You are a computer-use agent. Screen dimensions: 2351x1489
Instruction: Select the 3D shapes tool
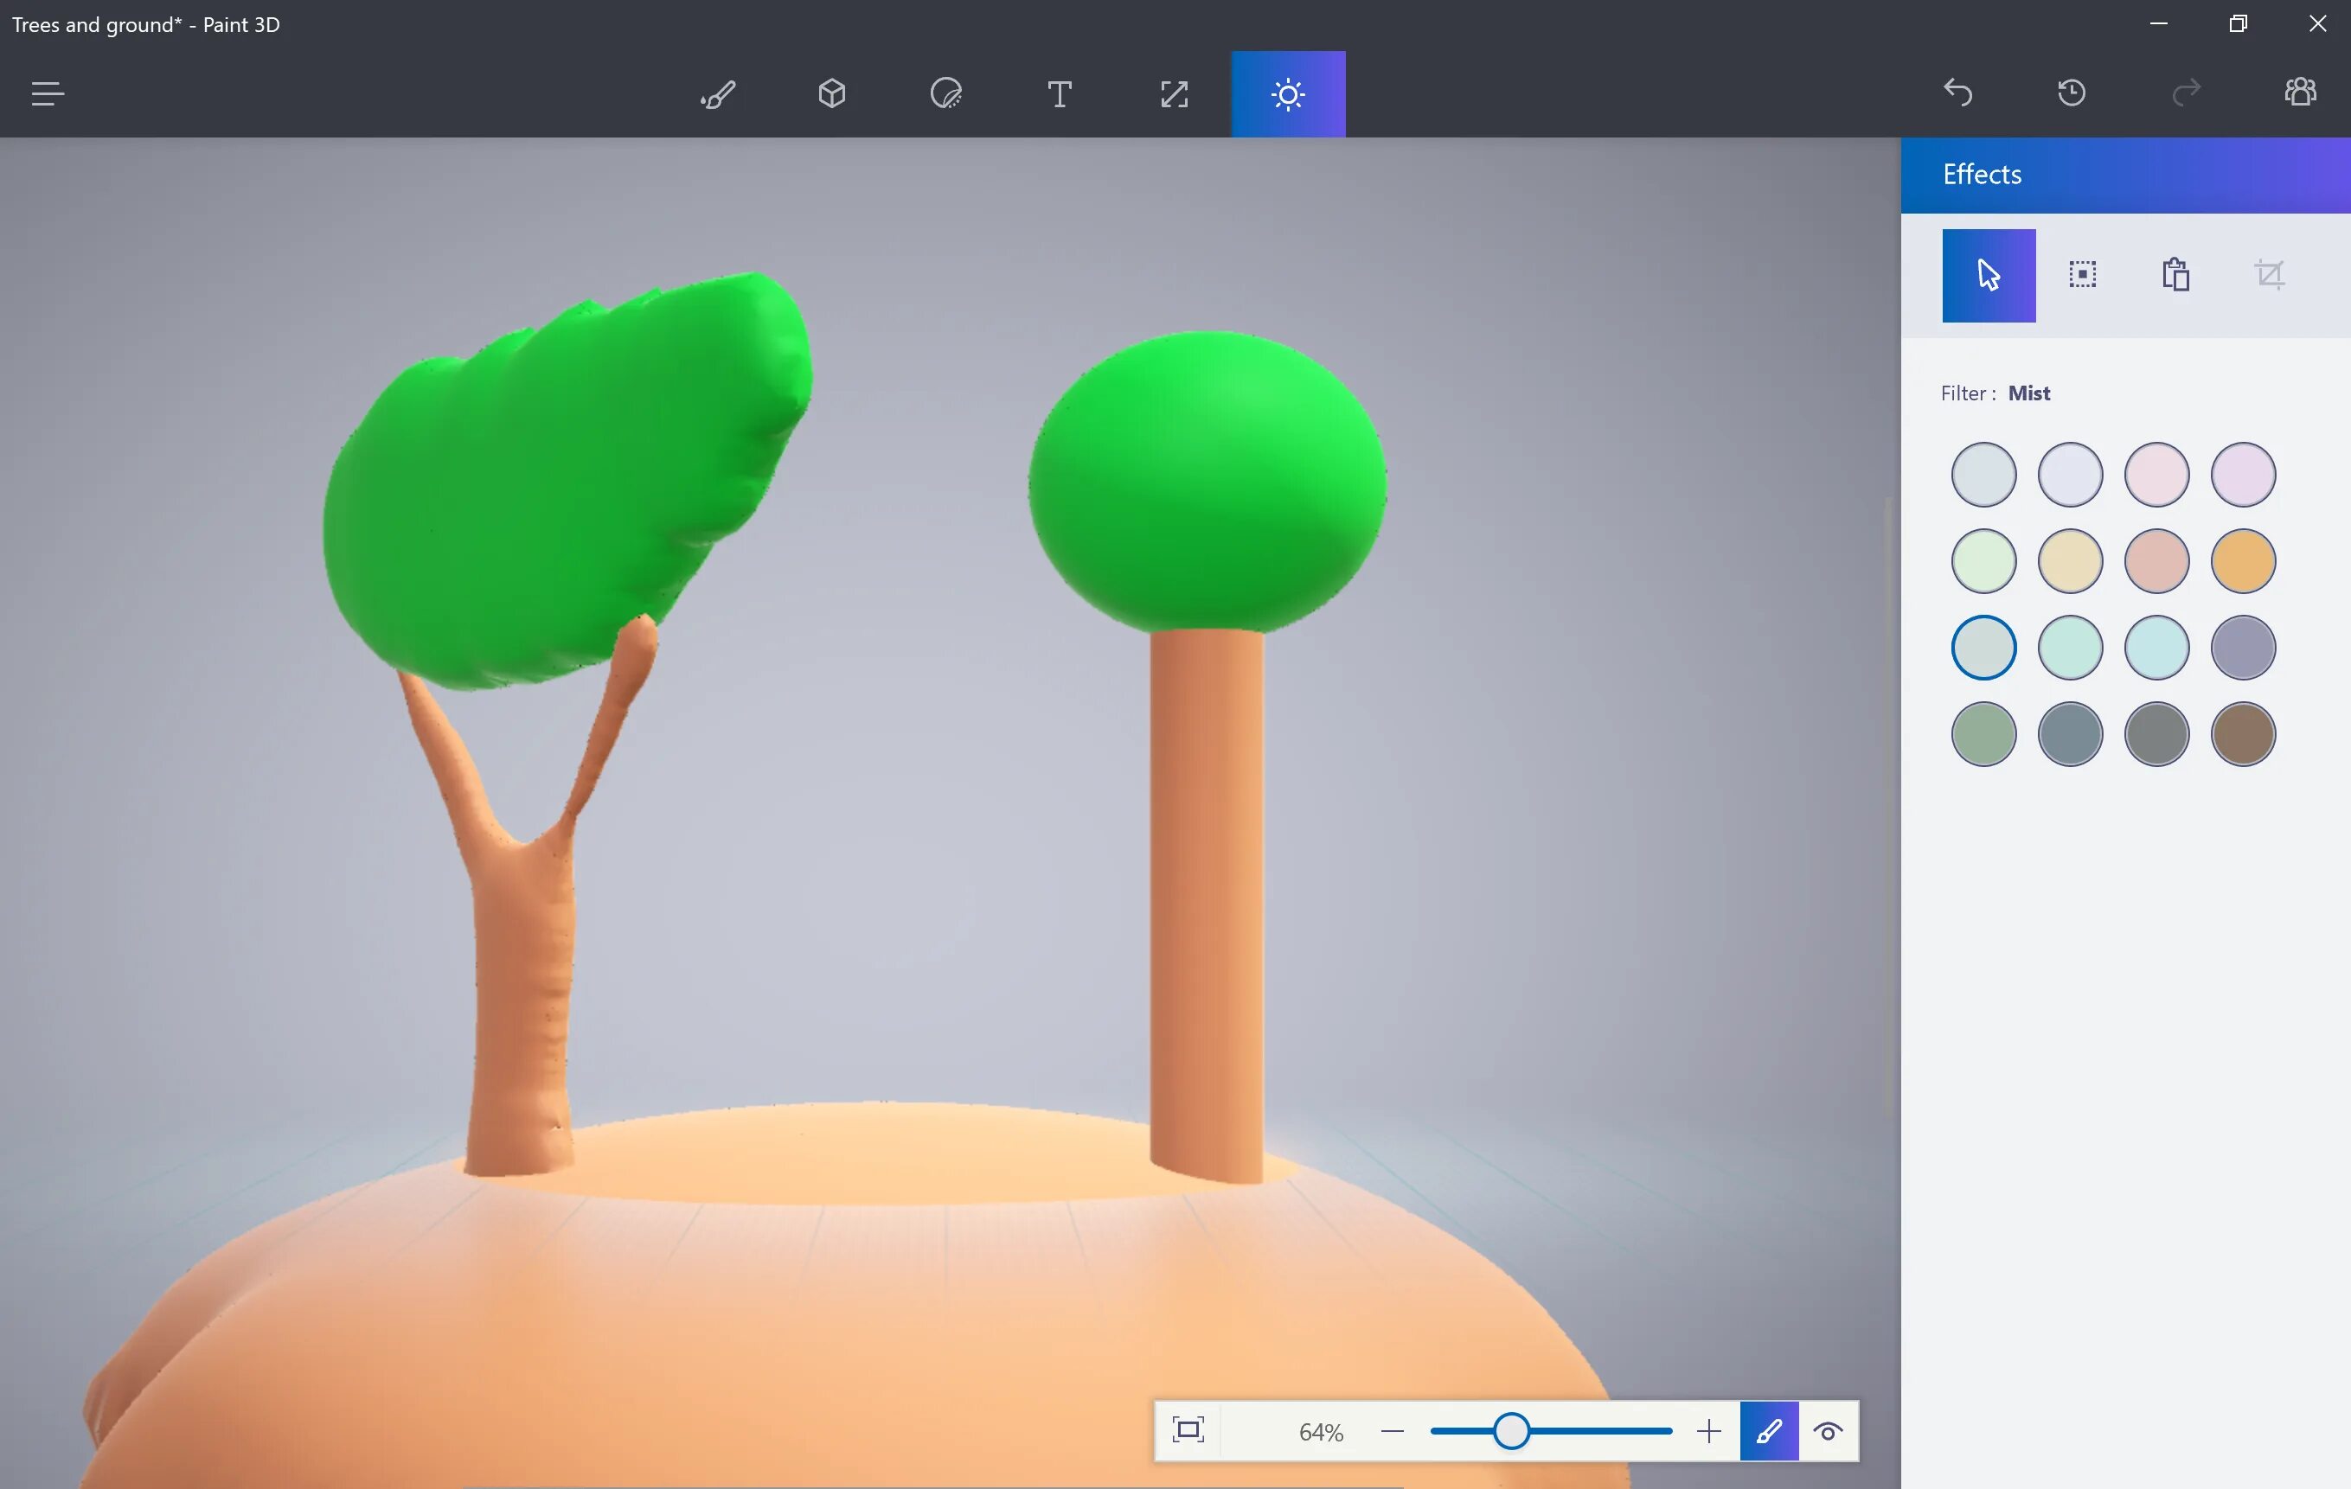click(832, 94)
